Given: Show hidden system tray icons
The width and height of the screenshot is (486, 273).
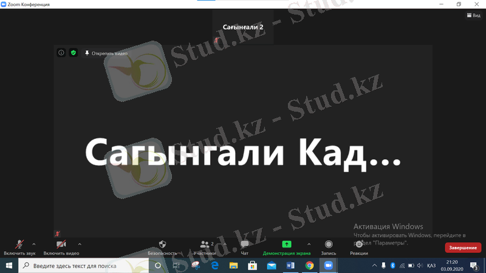Looking at the screenshot, I should [374, 266].
